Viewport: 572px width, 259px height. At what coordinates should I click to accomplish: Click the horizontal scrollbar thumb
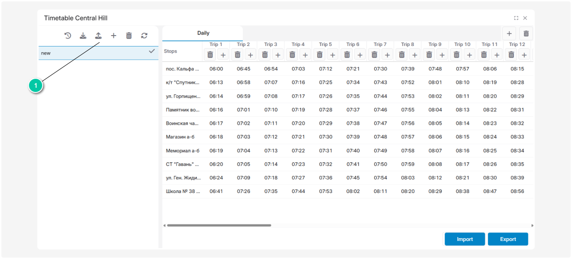tap(219, 225)
